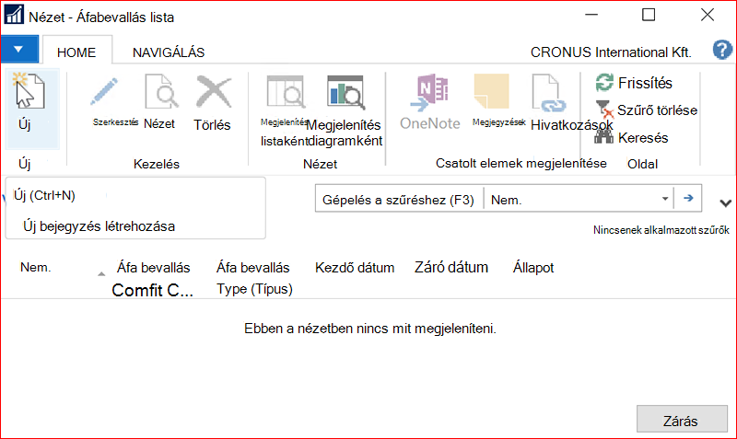Click the Keresés binoculars icon

604,136
